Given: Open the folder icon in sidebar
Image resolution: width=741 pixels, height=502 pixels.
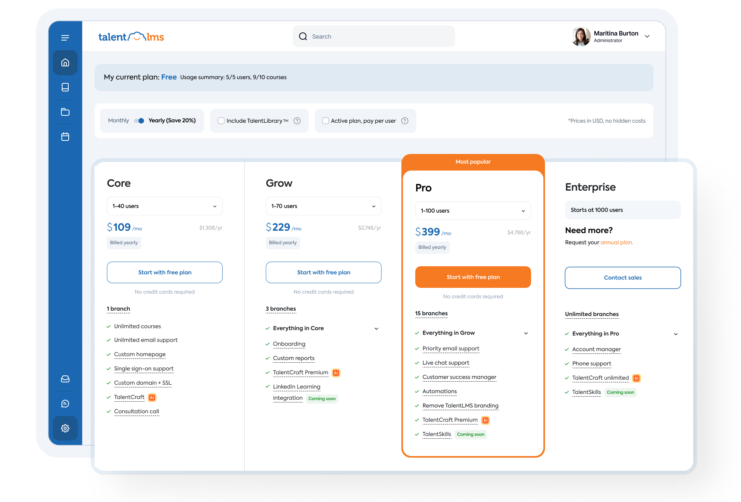Looking at the screenshot, I should (65, 112).
